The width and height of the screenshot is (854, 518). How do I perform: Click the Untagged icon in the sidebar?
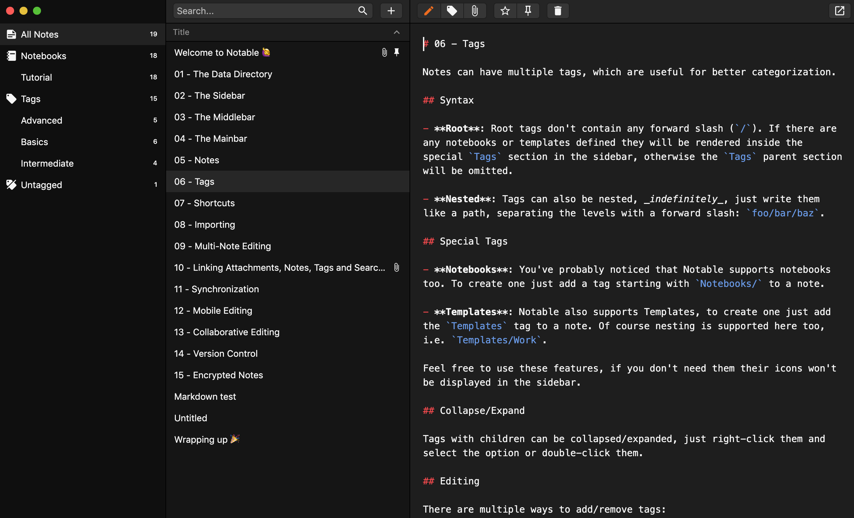(x=11, y=184)
